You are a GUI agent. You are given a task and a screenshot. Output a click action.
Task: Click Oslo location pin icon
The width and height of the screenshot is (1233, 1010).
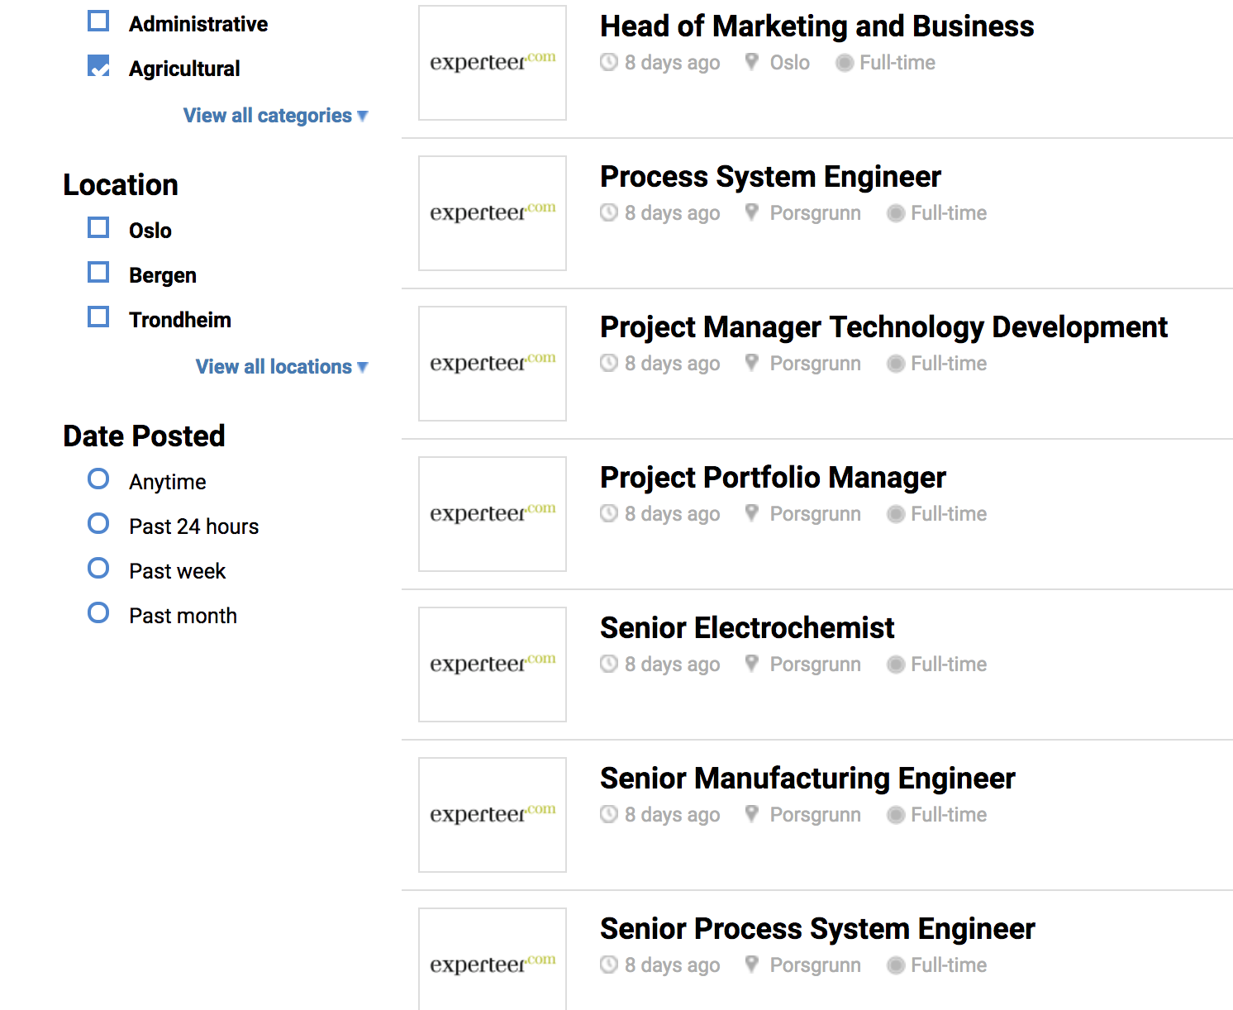pyautogui.click(x=752, y=62)
